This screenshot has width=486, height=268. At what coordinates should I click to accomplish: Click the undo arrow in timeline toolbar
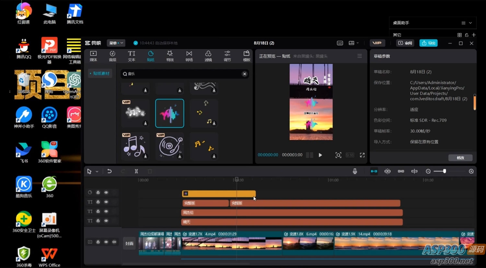coord(110,171)
